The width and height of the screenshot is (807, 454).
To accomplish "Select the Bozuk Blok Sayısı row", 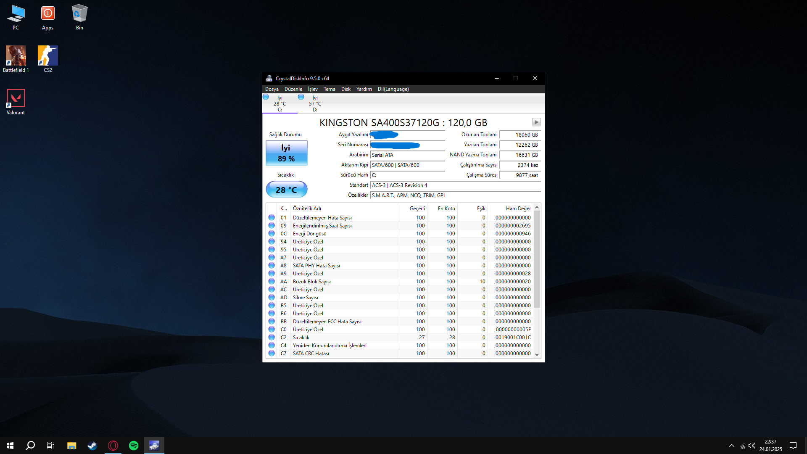I will [x=400, y=282].
